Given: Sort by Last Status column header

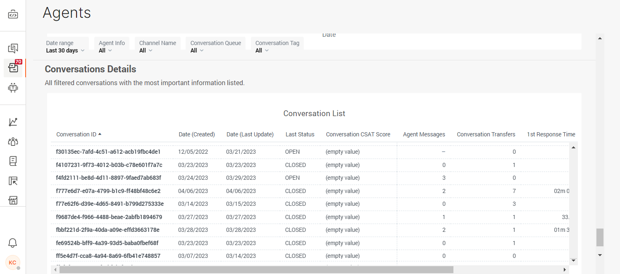Looking at the screenshot, I should coord(300,134).
